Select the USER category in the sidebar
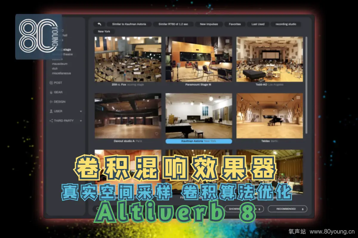 (x=56, y=111)
